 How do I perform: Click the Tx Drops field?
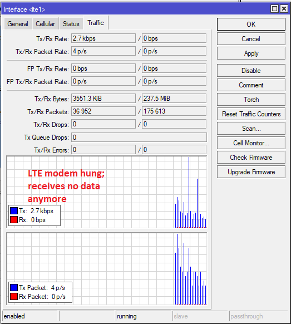point(103,124)
